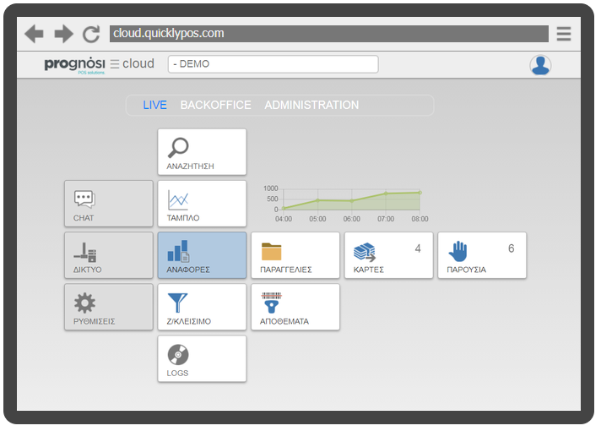Switch to the LIVE tab
Image resolution: width=601 pixels, height=431 pixels.
[154, 106]
